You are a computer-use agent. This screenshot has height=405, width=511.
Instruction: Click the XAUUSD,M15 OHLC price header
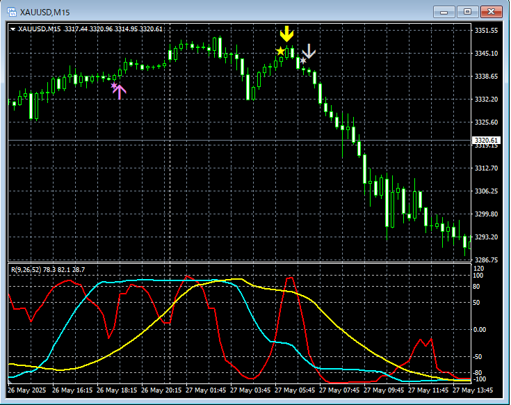point(90,29)
